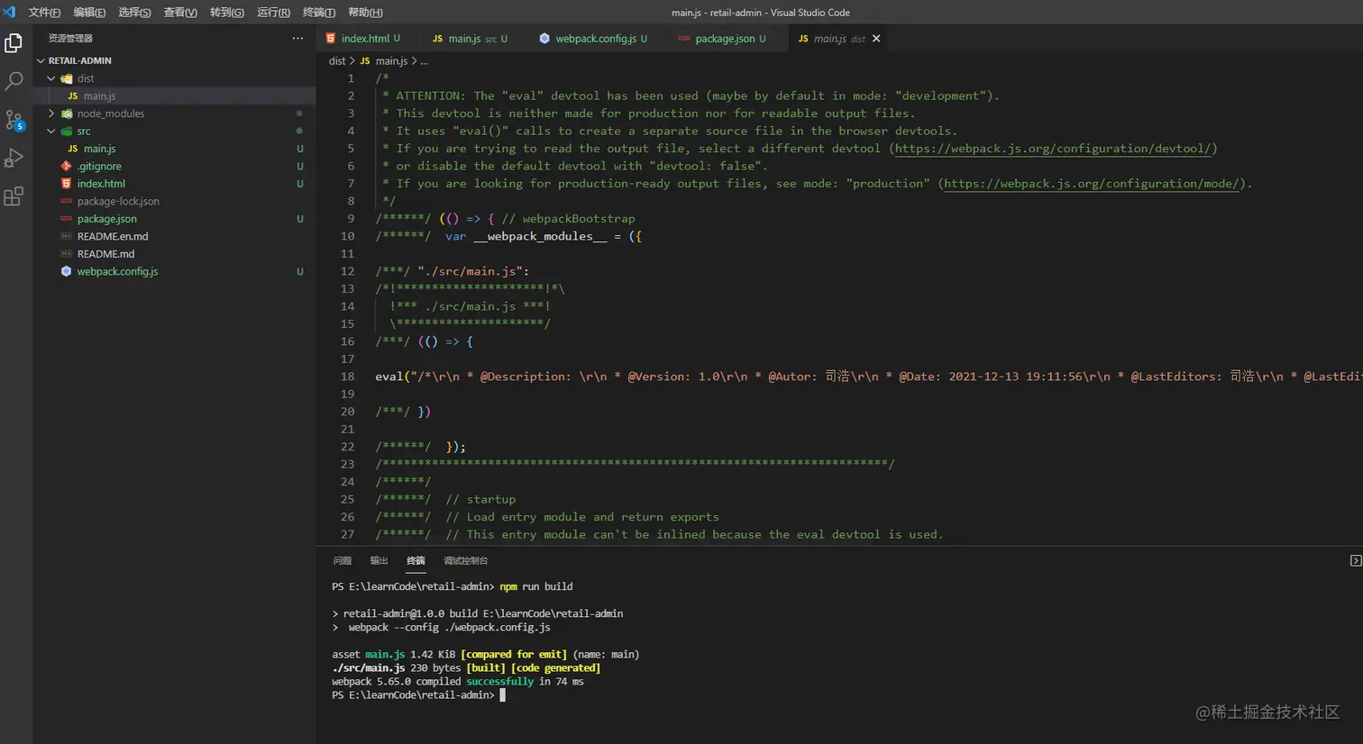
Task: Open .gitignore in the explorer
Action: click(x=175, y=166)
